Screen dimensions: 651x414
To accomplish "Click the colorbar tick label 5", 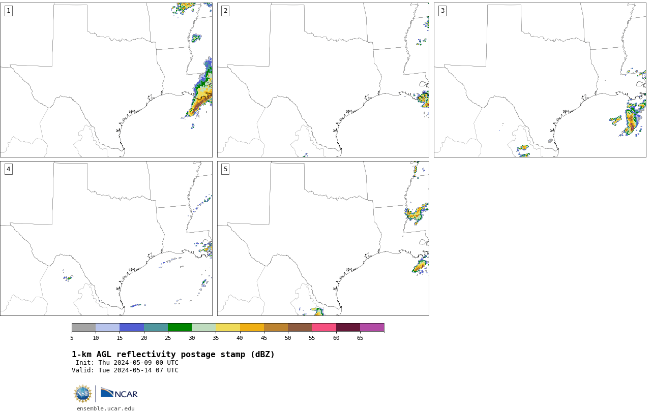I will click(72, 338).
